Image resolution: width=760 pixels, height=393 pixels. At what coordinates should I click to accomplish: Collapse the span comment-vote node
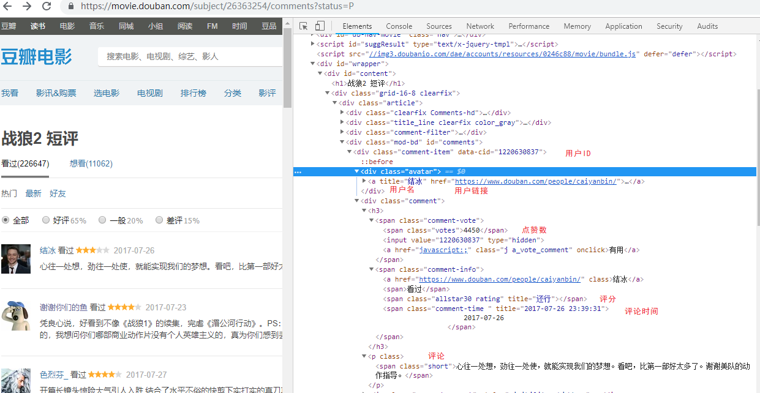pyautogui.click(x=372, y=220)
